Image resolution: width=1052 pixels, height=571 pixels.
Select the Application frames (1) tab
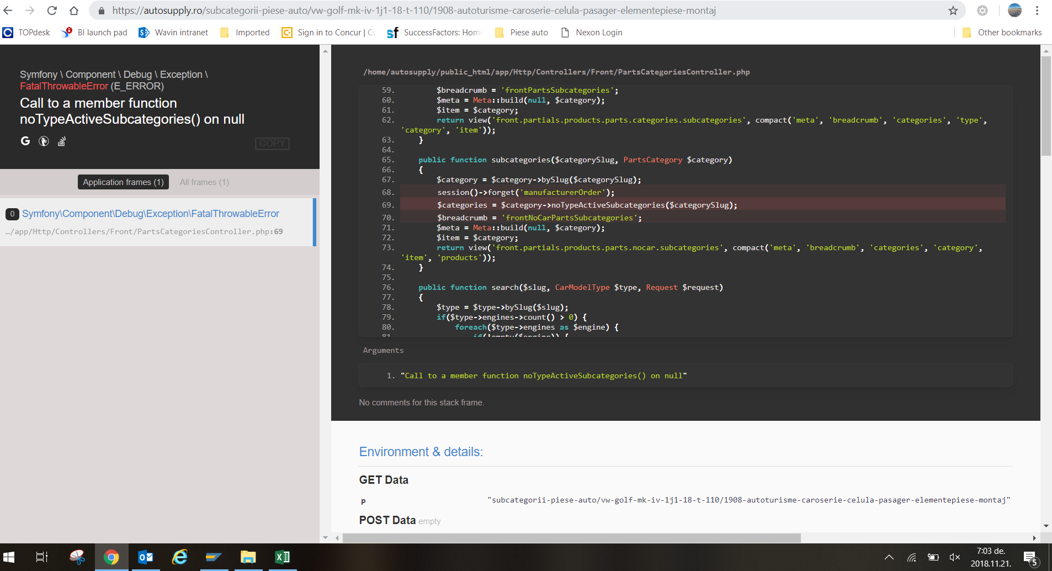click(x=123, y=182)
